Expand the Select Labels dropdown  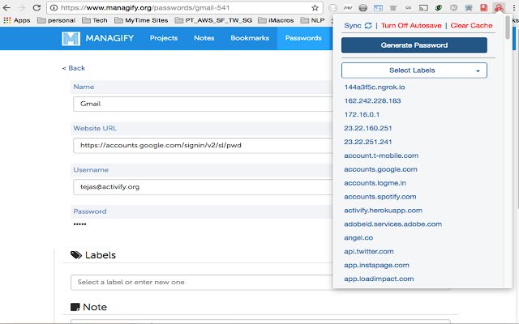click(414, 70)
